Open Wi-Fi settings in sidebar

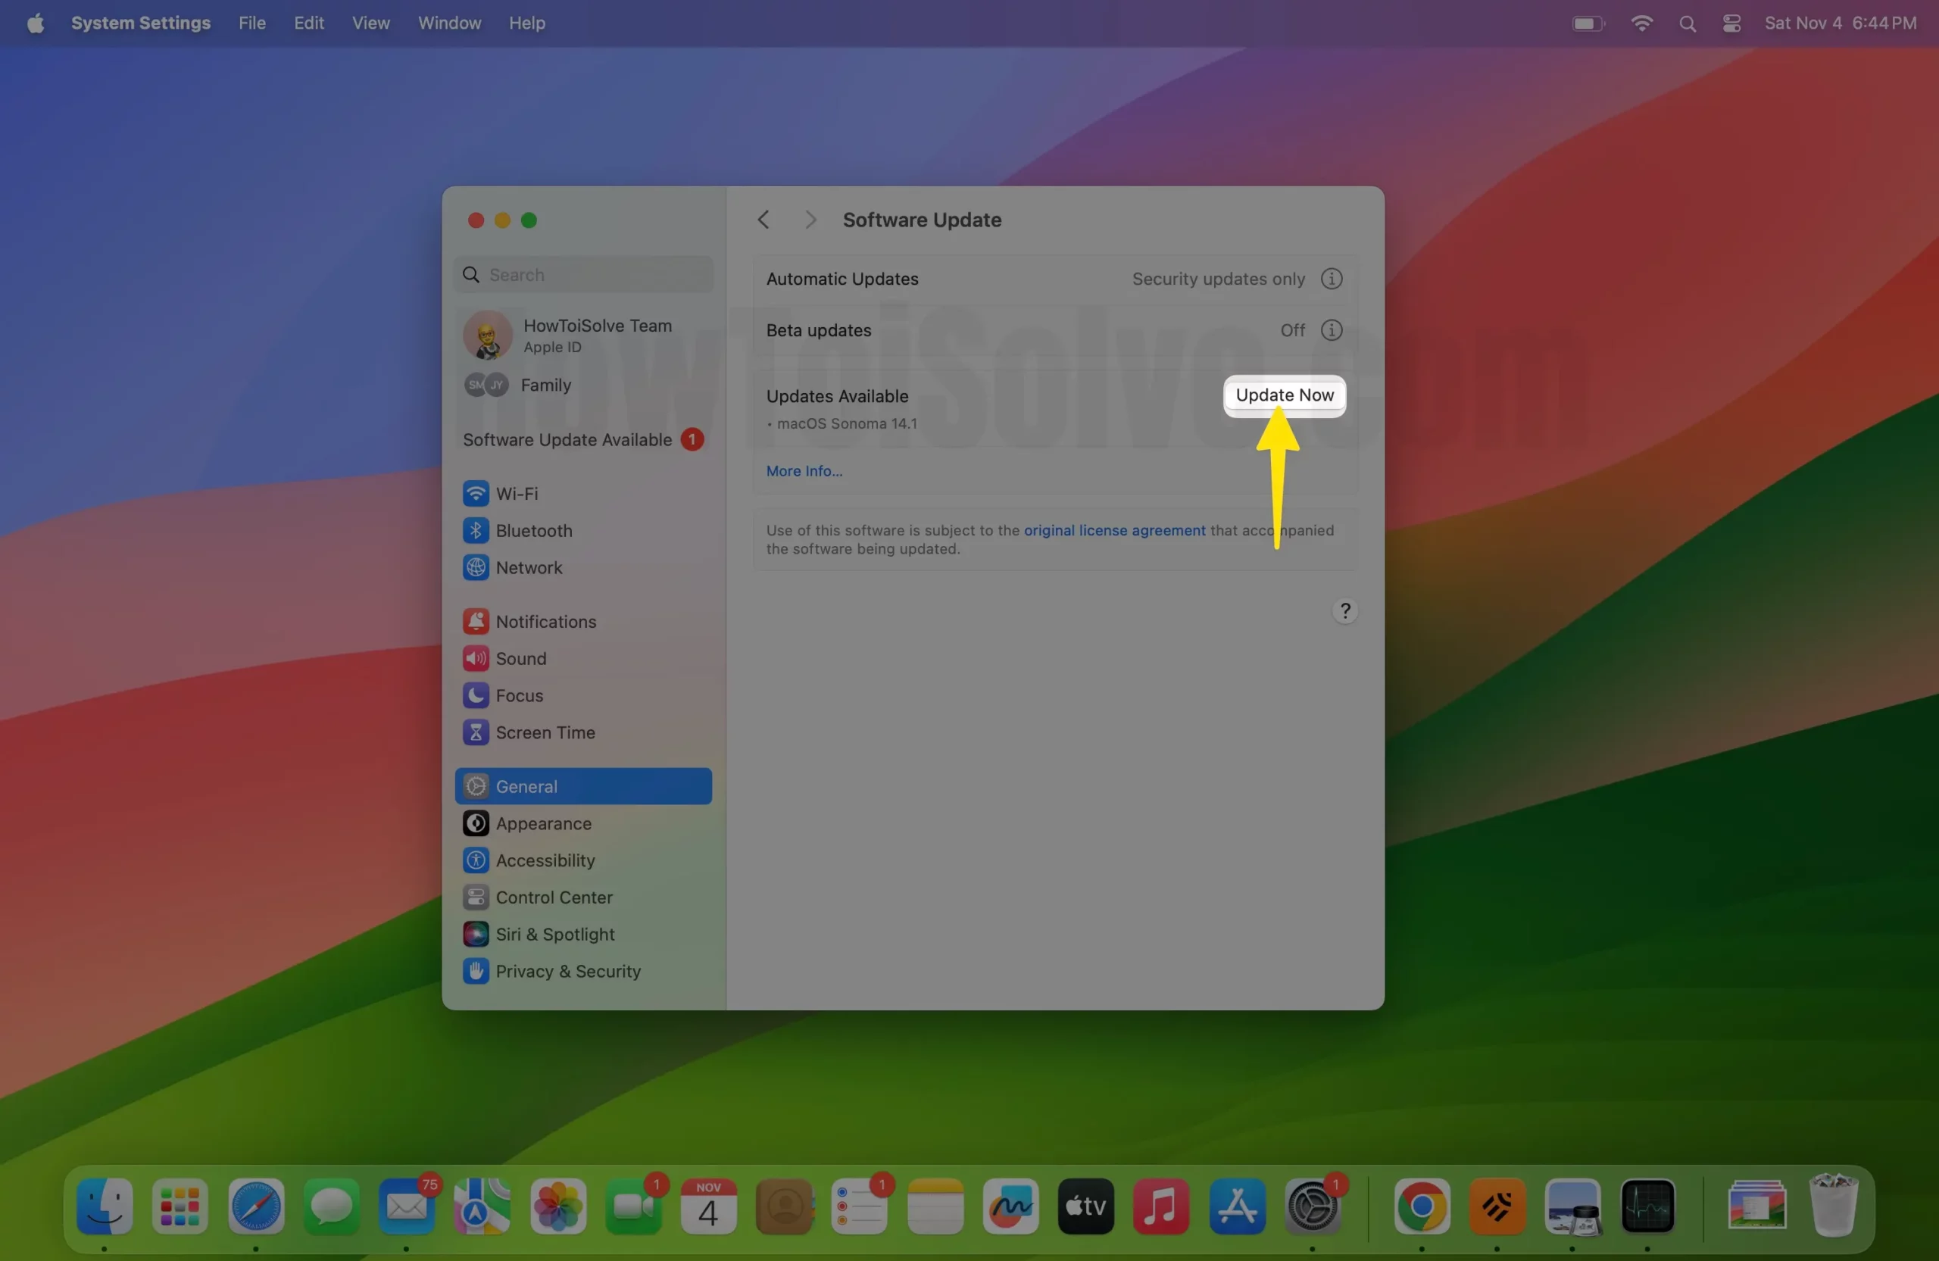tap(583, 494)
